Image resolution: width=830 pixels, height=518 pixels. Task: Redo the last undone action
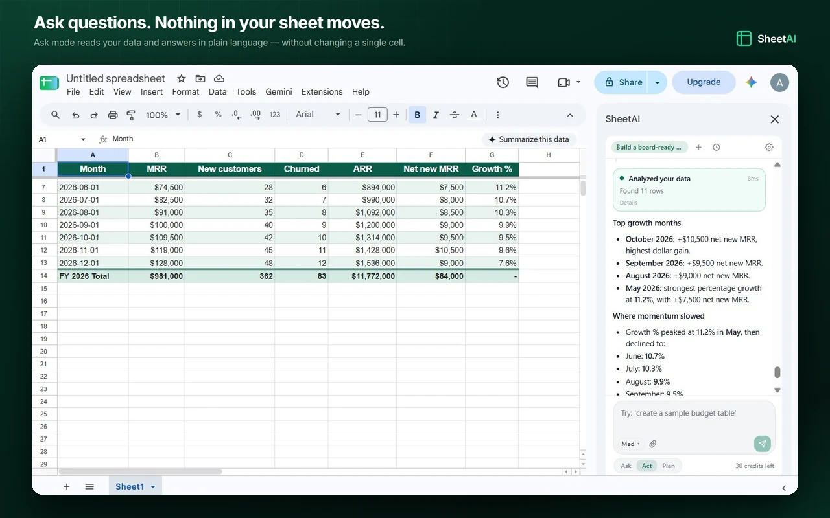pyautogui.click(x=94, y=115)
